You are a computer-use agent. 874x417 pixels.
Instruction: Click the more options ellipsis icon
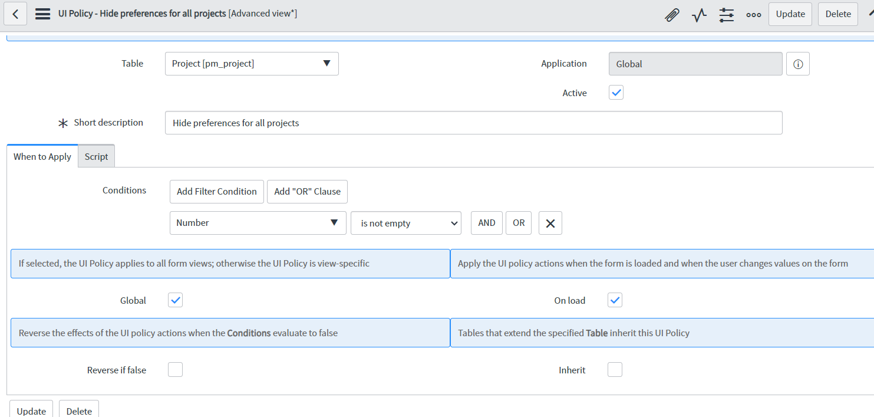[753, 14]
